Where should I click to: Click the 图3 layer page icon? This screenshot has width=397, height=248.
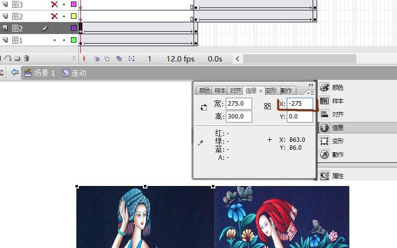pyautogui.click(x=5, y=4)
